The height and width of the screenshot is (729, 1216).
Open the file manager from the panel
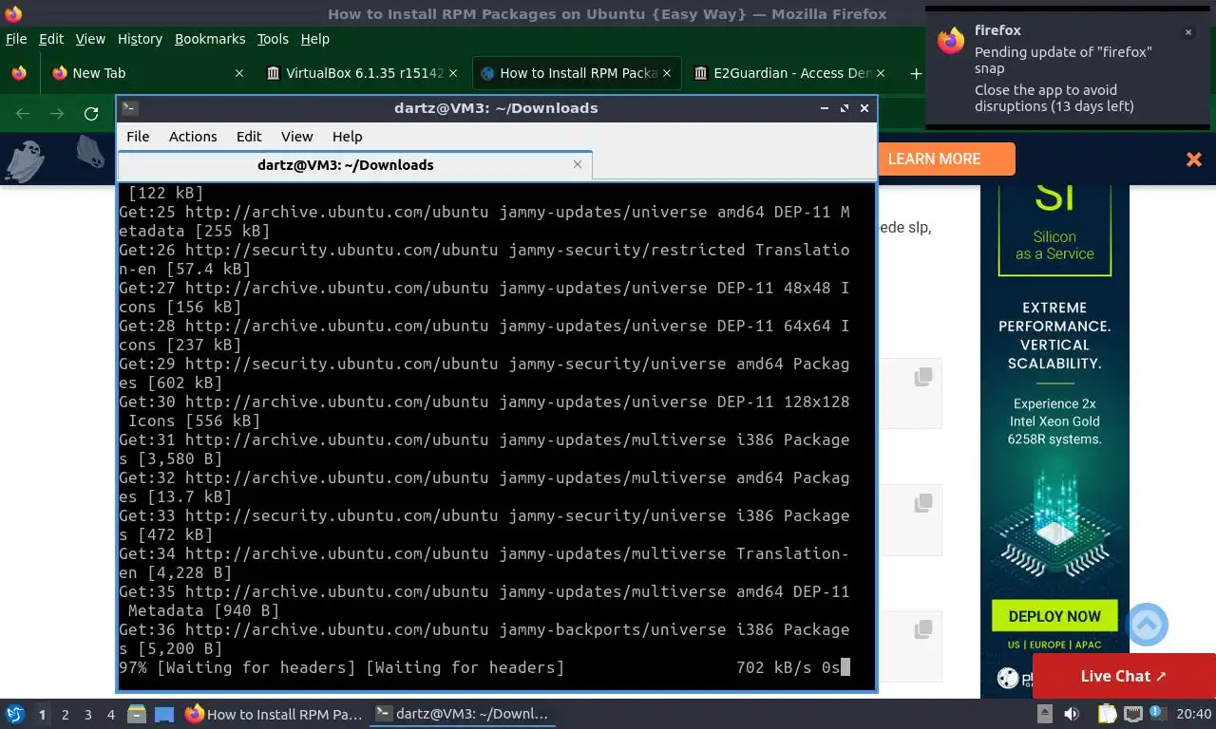pyautogui.click(x=137, y=714)
